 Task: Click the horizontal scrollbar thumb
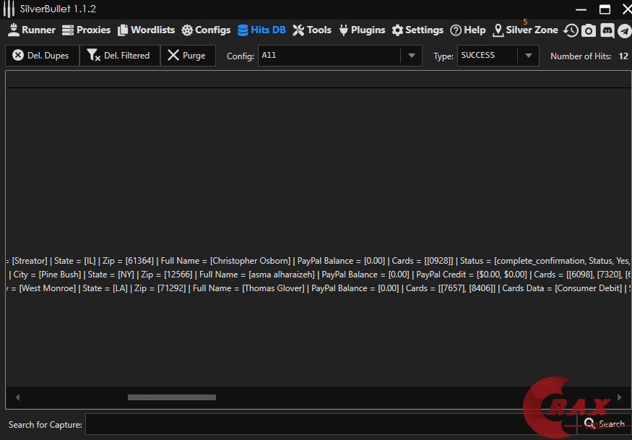pos(172,397)
